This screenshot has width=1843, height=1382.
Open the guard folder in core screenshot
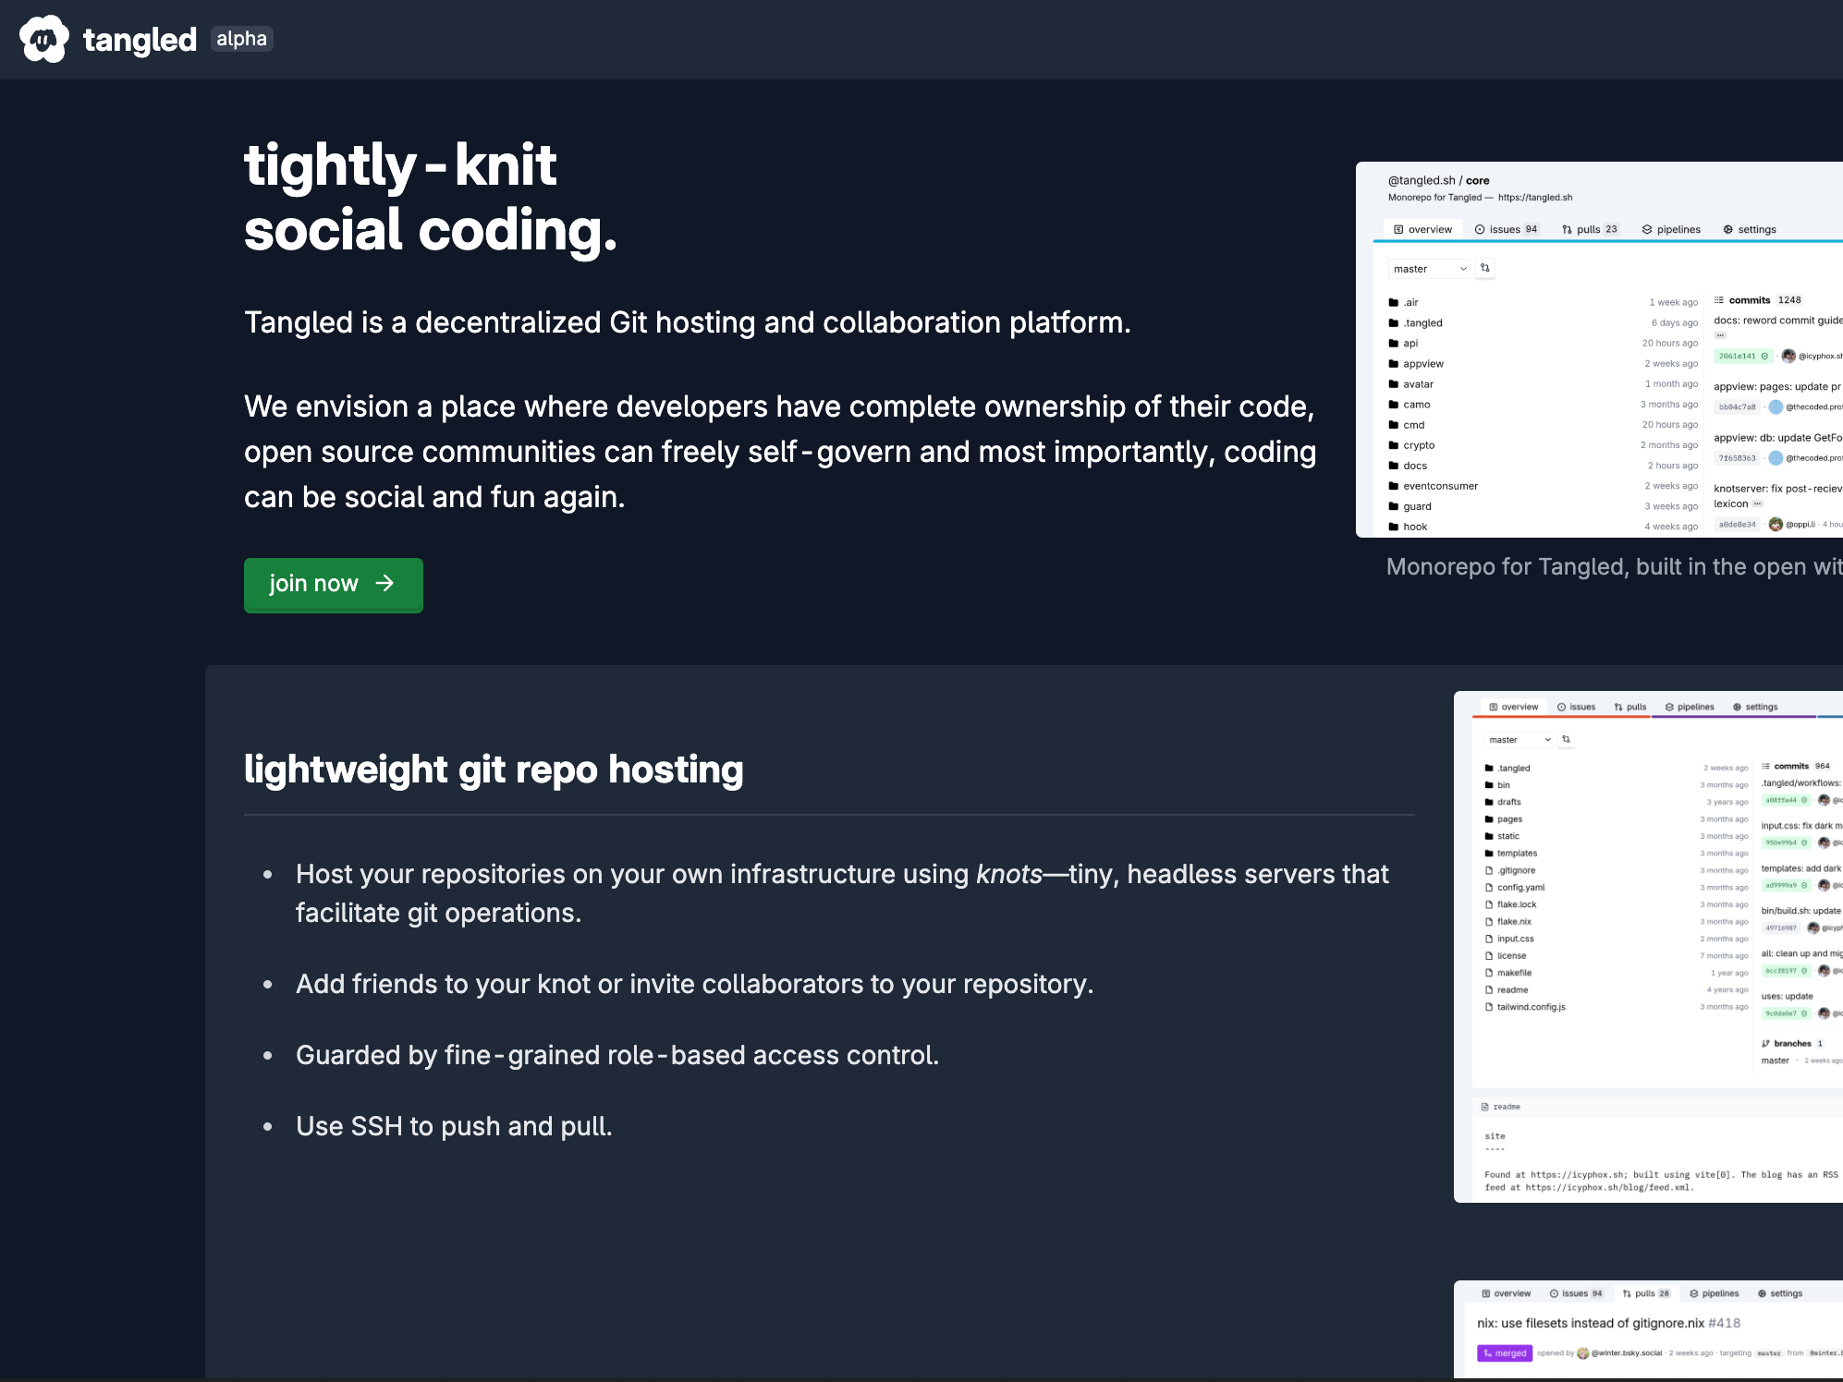[1410, 506]
